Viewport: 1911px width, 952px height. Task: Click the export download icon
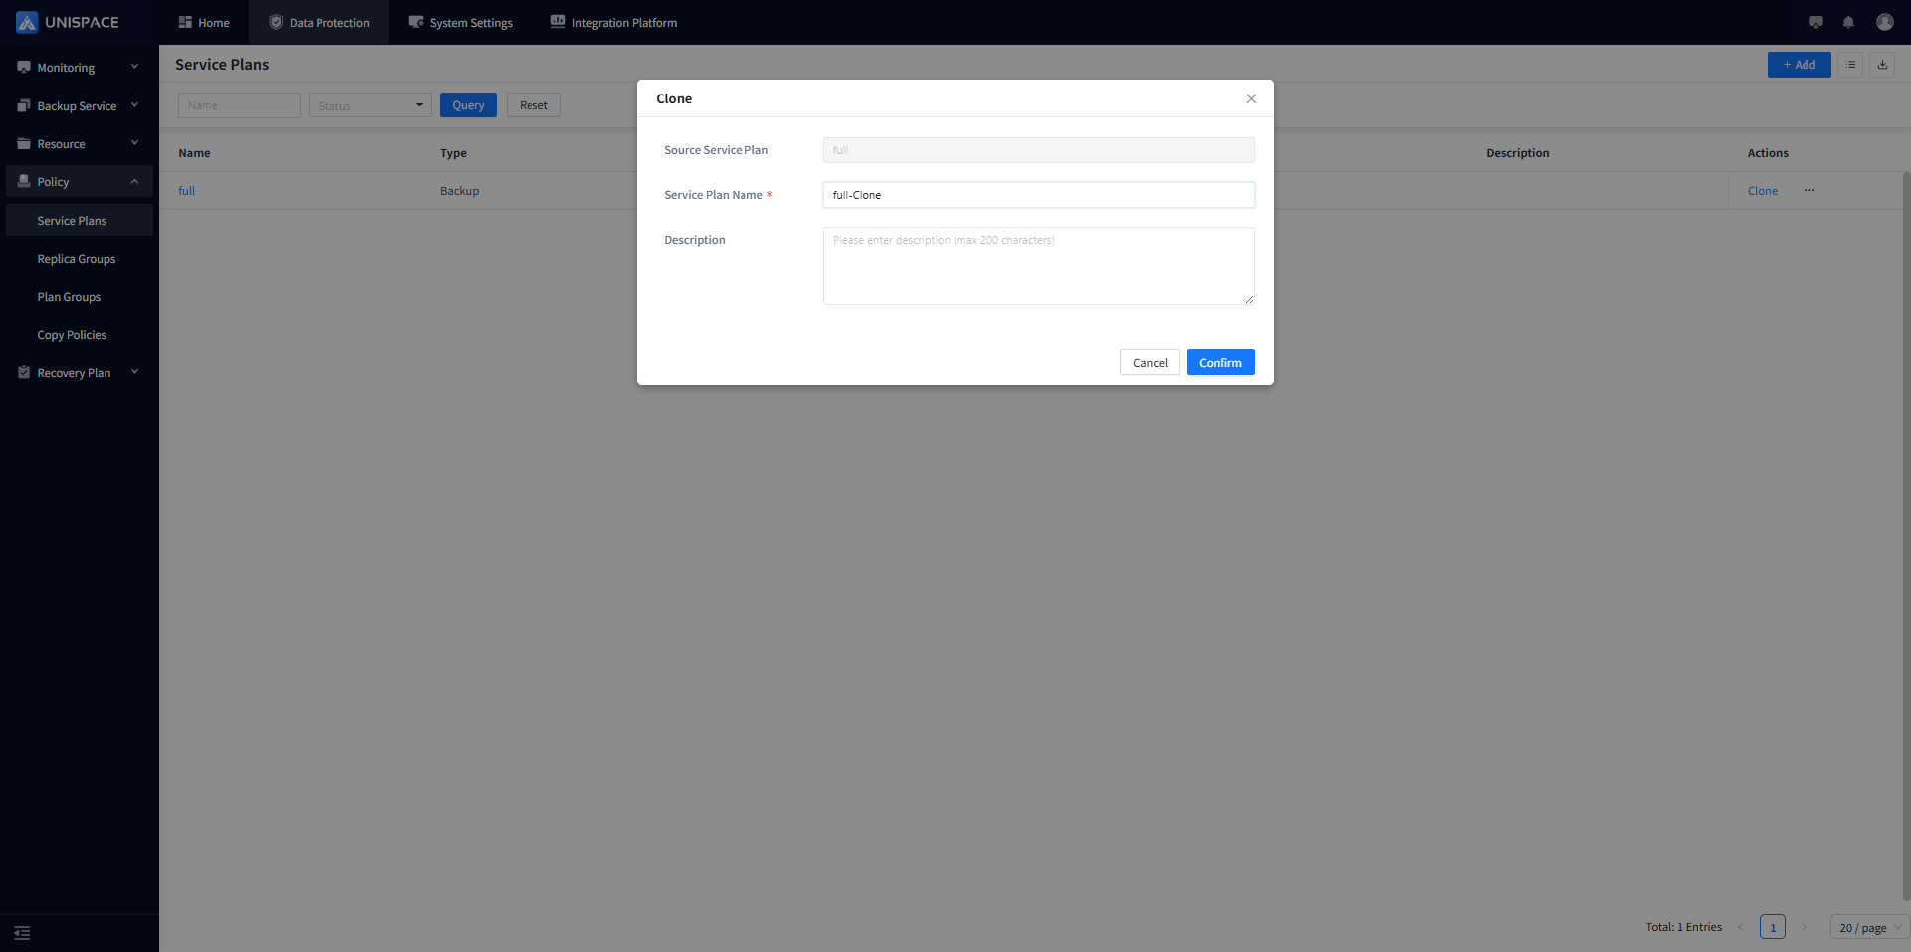(x=1882, y=65)
